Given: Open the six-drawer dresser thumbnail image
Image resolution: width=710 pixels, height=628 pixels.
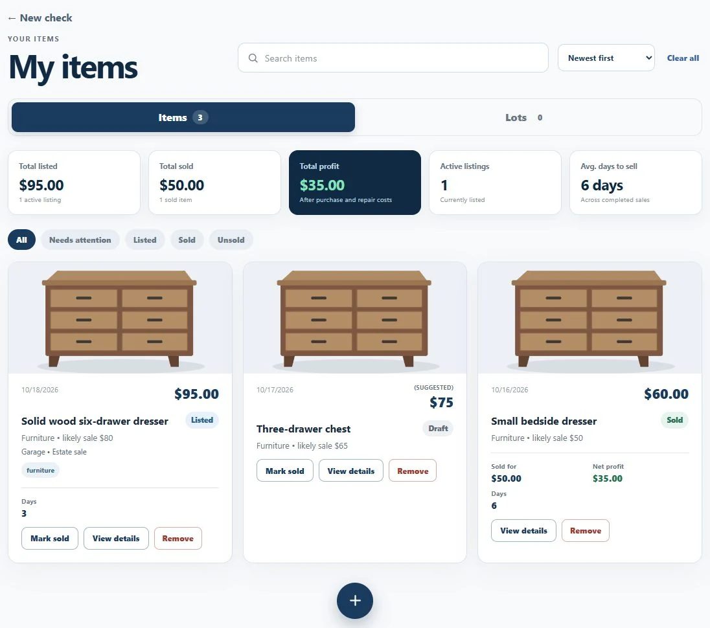Looking at the screenshot, I should pyautogui.click(x=120, y=318).
